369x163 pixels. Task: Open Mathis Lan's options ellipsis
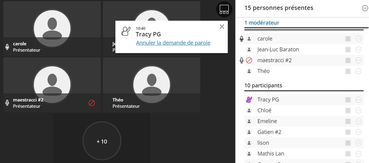coord(359,154)
